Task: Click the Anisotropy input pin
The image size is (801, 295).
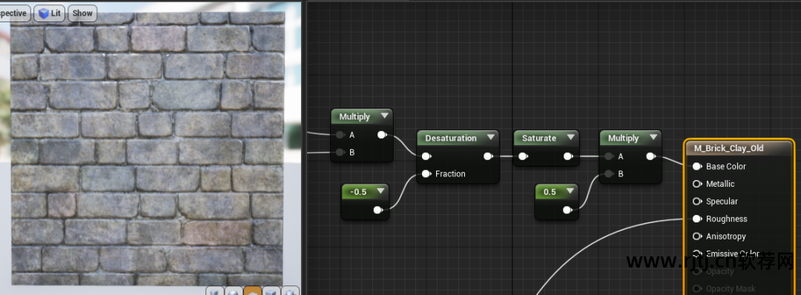Action: point(697,236)
